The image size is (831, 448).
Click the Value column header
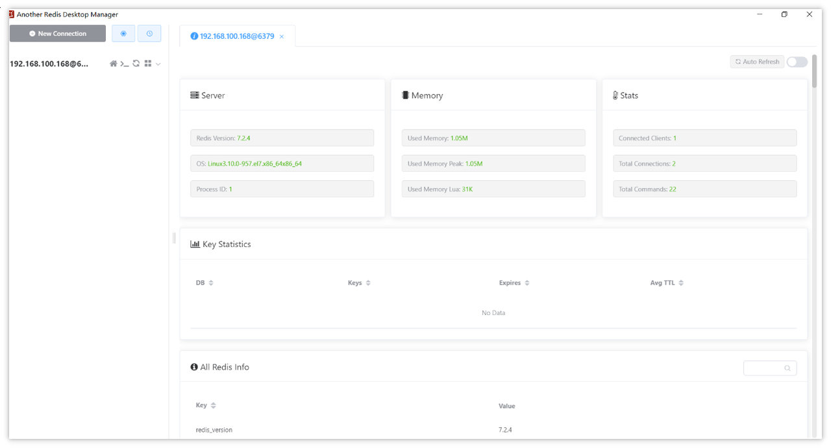[x=507, y=406]
